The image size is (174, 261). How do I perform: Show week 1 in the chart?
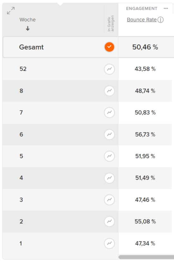pos(109,243)
